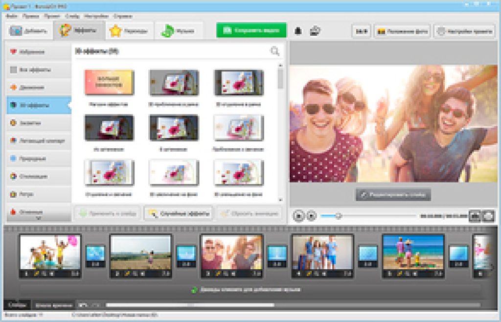Select Избранное heart category

click(x=39, y=52)
